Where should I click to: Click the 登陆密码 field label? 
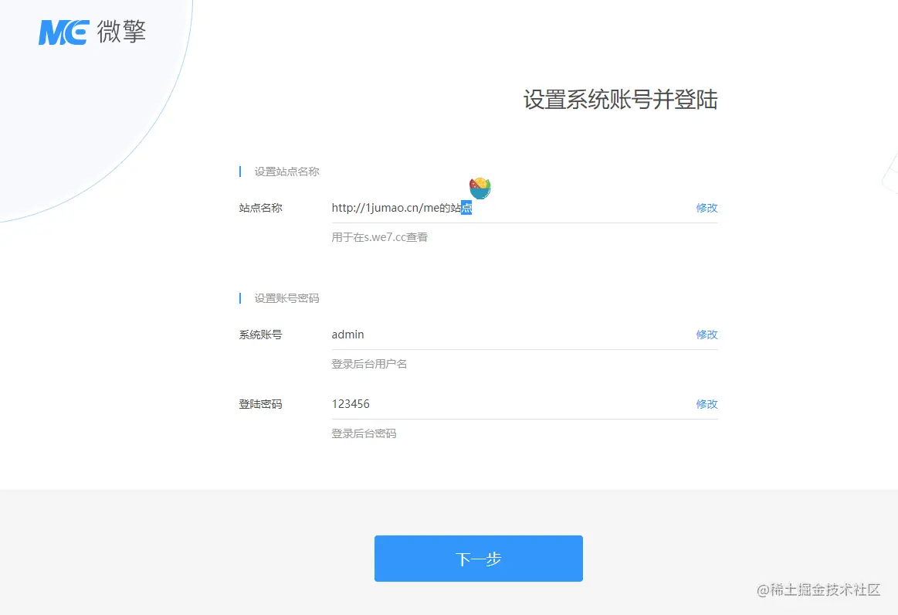[x=260, y=404]
